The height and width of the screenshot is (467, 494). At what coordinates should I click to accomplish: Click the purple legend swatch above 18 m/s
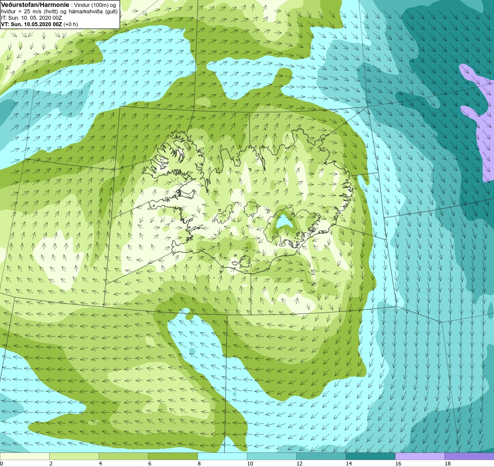[469, 456]
